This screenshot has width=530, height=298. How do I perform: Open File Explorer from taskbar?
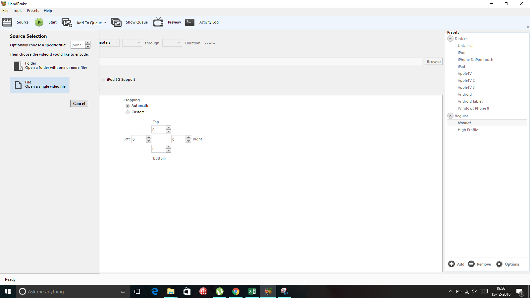171,291
